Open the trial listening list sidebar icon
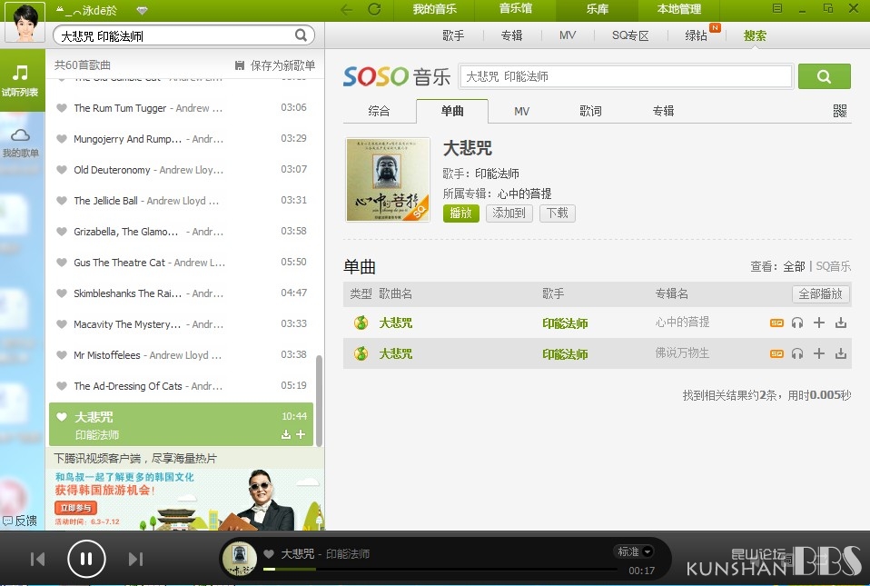Screen dimensions: 870x586 coord(21,80)
